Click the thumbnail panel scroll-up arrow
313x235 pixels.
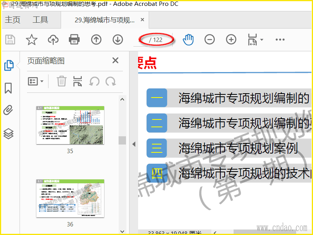(x=122, y=99)
